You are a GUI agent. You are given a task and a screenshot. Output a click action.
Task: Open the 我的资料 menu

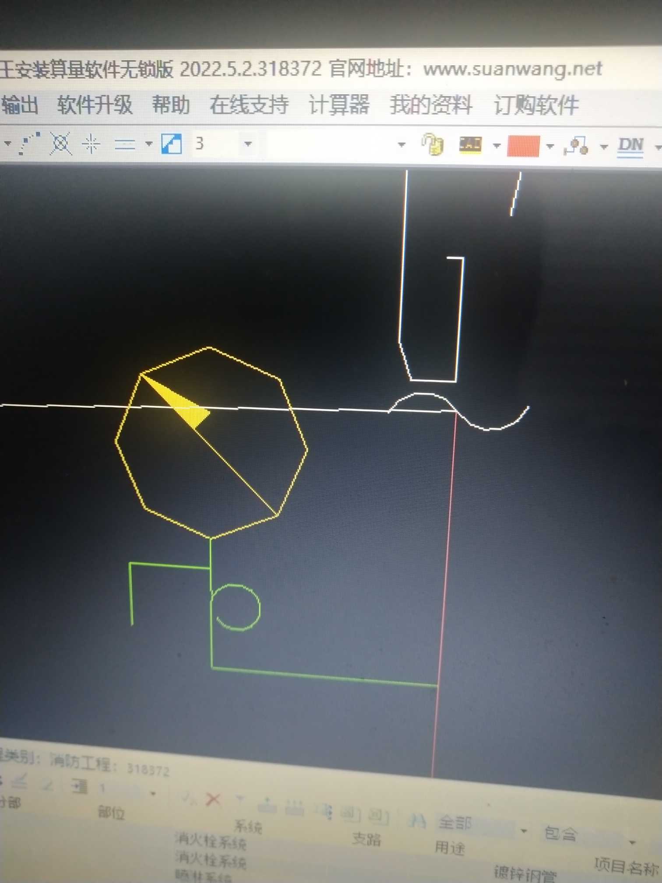click(431, 105)
